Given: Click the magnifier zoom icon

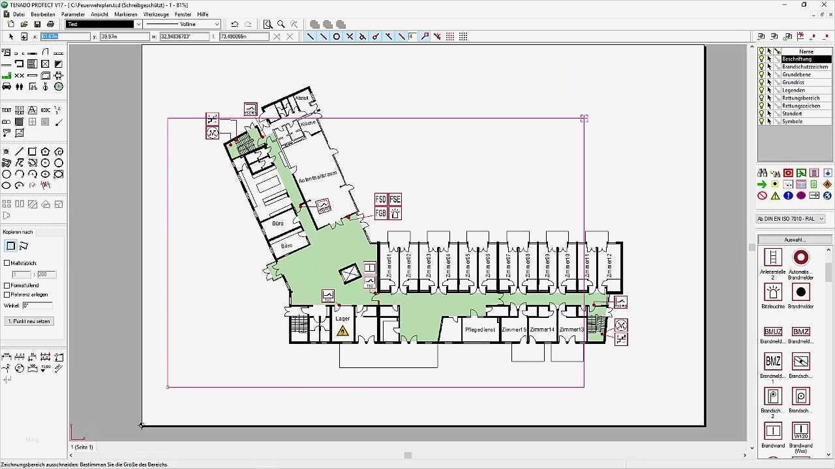Looking at the screenshot, I should point(281,24).
